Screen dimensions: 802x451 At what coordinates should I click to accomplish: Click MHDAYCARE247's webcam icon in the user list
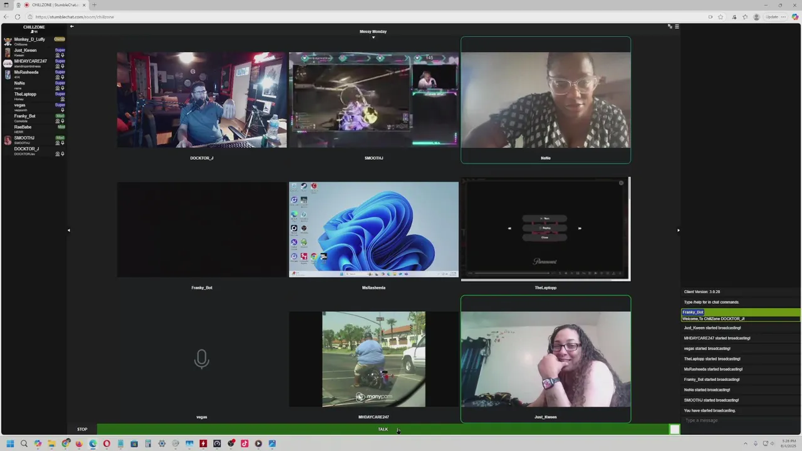coord(58,66)
